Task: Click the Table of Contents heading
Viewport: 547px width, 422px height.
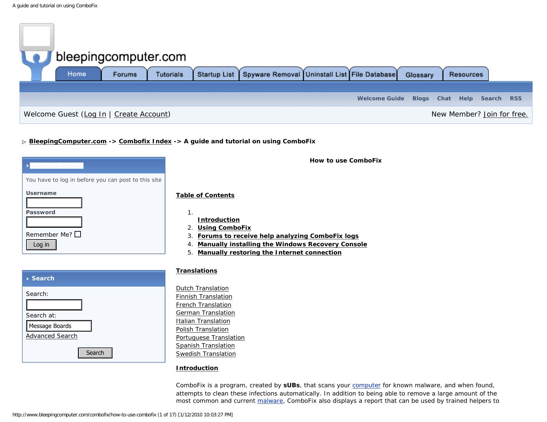Action: point(205,195)
